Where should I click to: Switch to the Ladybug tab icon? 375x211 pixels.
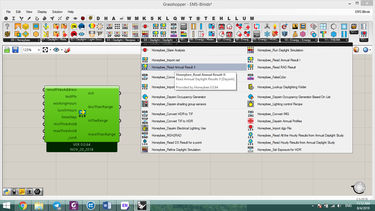pyautogui.click(x=83, y=18)
